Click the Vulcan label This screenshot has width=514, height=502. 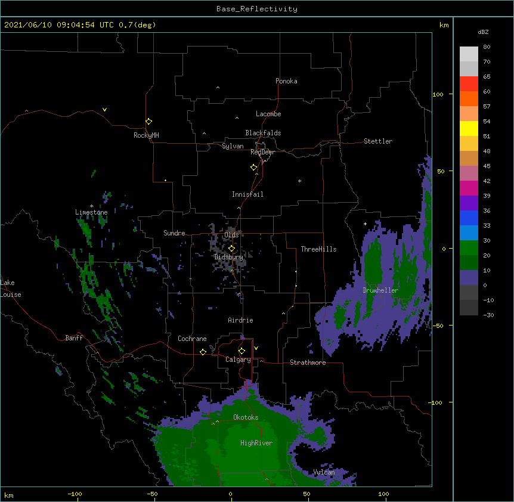pos(324,472)
